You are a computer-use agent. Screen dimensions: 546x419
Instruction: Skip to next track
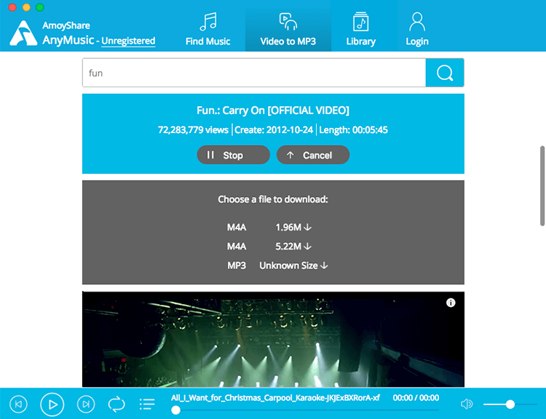click(x=86, y=404)
